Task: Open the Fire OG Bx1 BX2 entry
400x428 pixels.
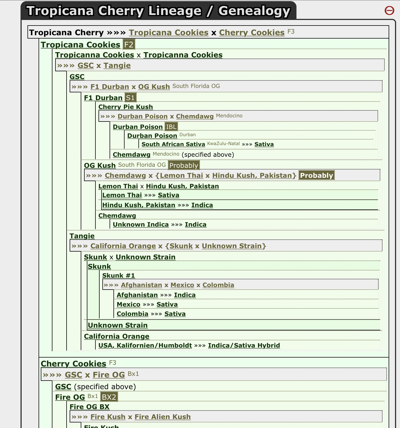Action: (70, 397)
